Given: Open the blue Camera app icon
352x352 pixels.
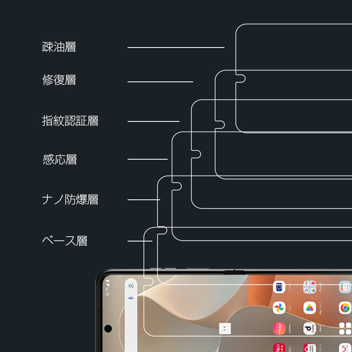Looking at the screenshot, I should pos(279,287).
